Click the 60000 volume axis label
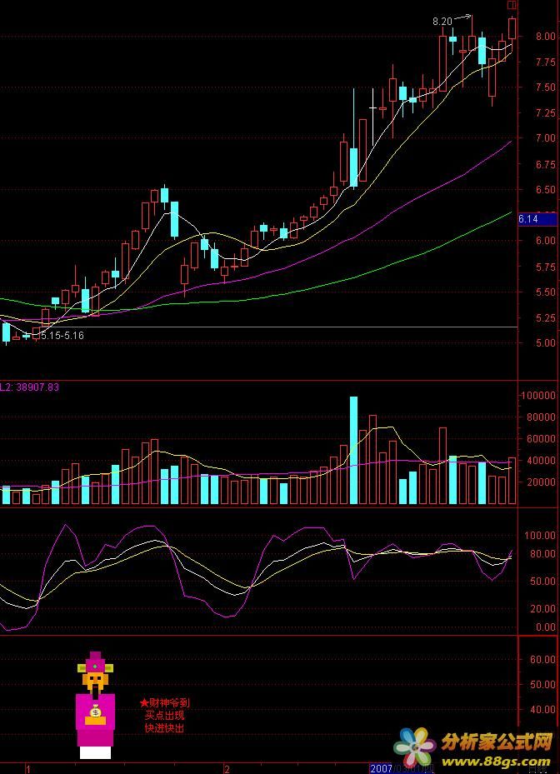560x774 pixels. tap(542, 439)
